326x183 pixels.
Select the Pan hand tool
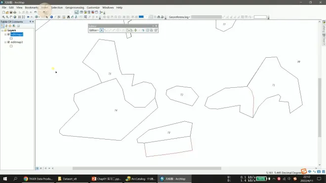pyautogui.click(x=11, y=17)
